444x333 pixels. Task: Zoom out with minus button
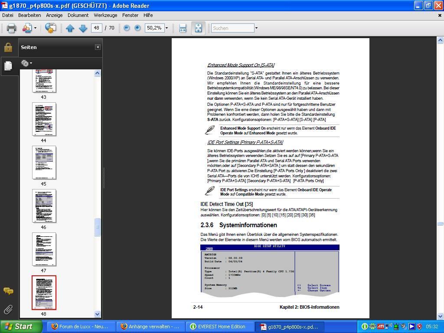127,28
